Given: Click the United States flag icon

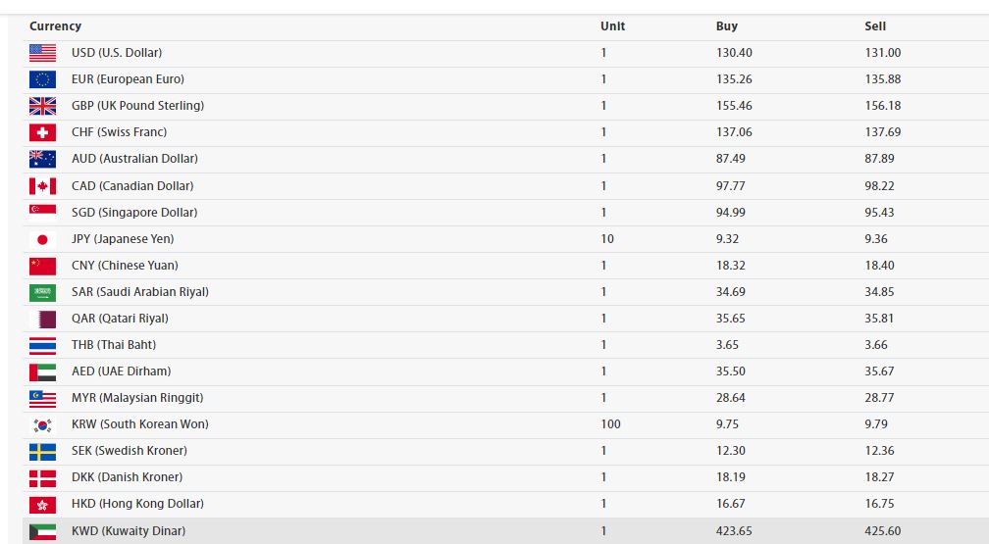Looking at the screenshot, I should tap(42, 53).
